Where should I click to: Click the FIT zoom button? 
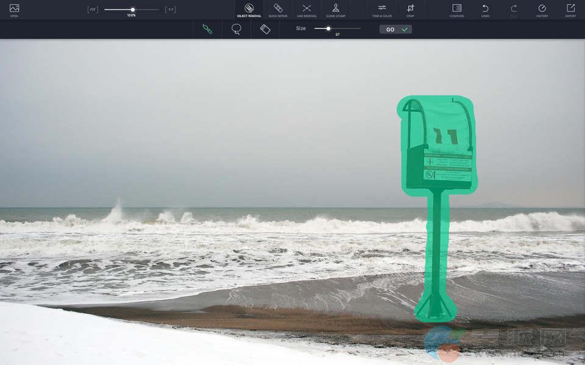(93, 9)
